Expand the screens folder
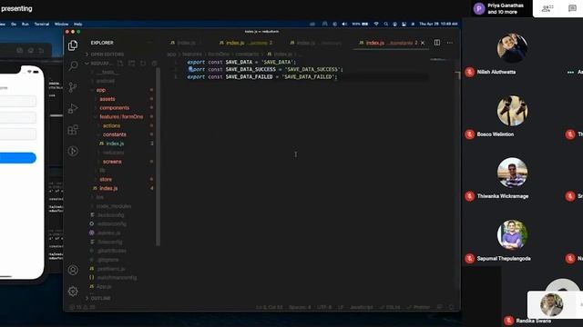 point(112,162)
